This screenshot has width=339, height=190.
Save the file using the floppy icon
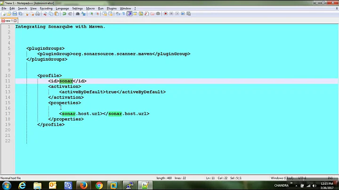pyautogui.click(x=15, y=14)
